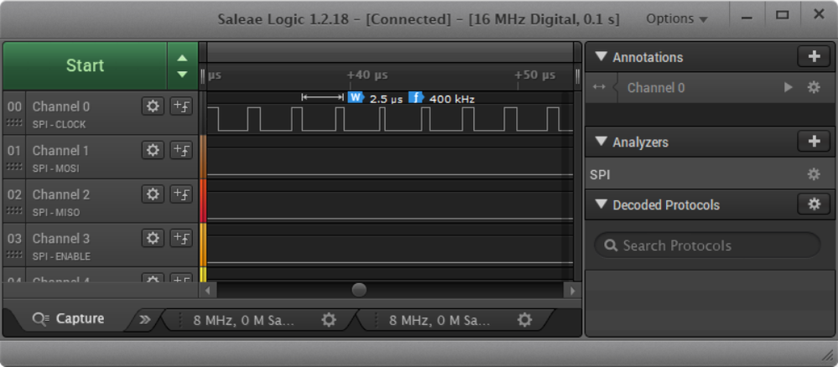The image size is (838, 367).
Task: Click Channel 3 orange-yellow color strip
Action: [202, 244]
